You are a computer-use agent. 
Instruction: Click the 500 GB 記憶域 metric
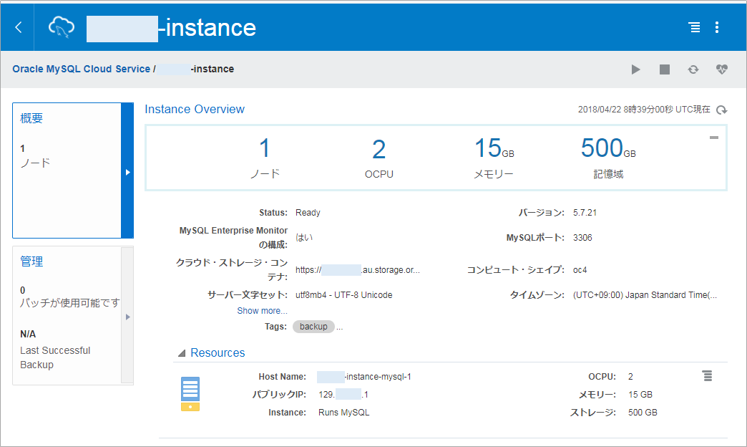coord(608,158)
